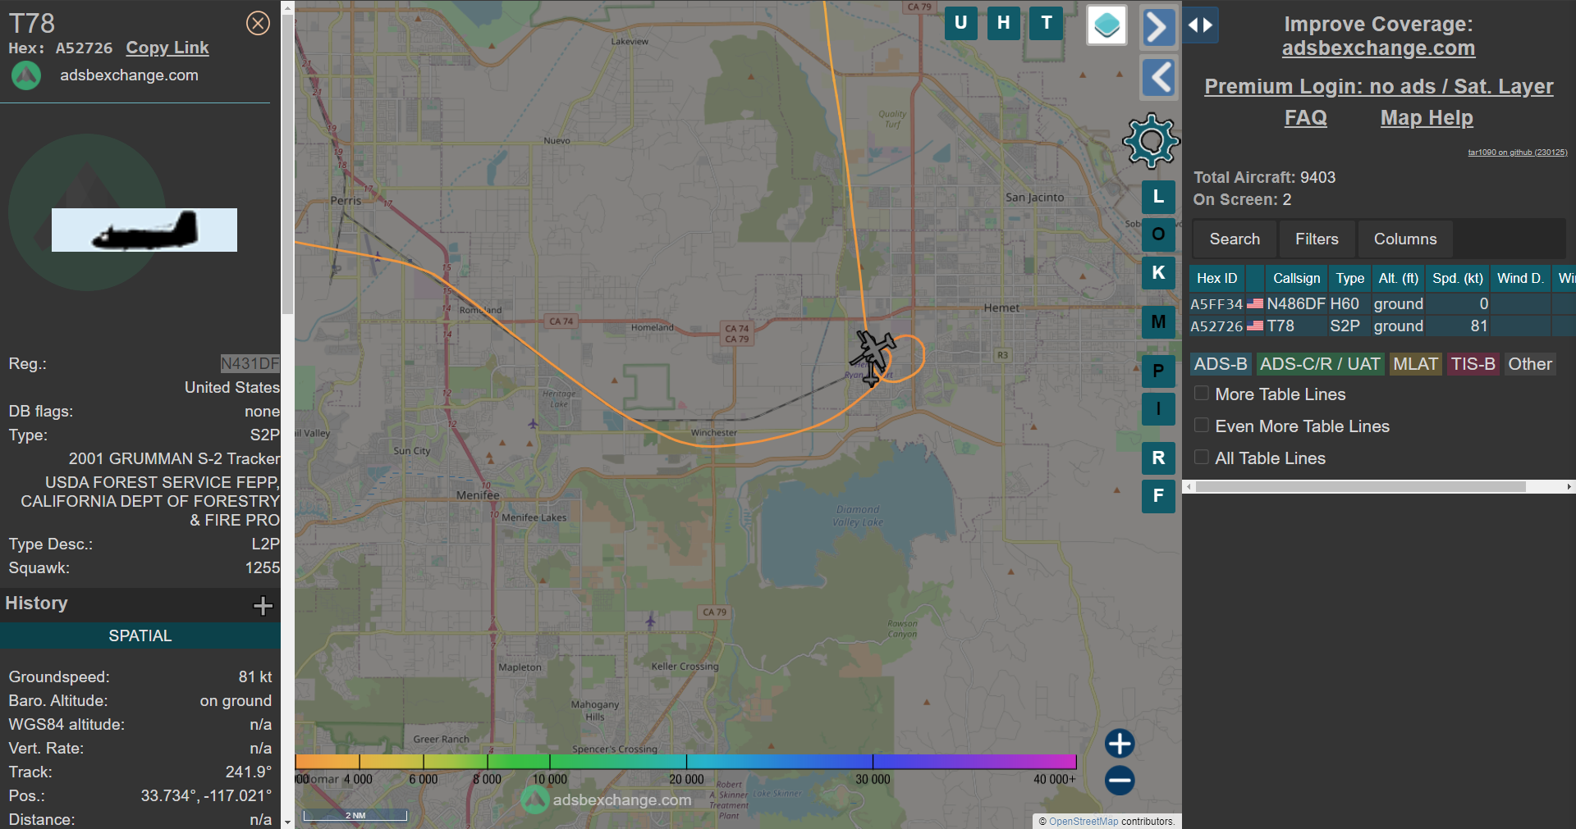
Task: Toggle the K map button
Action: (1158, 272)
